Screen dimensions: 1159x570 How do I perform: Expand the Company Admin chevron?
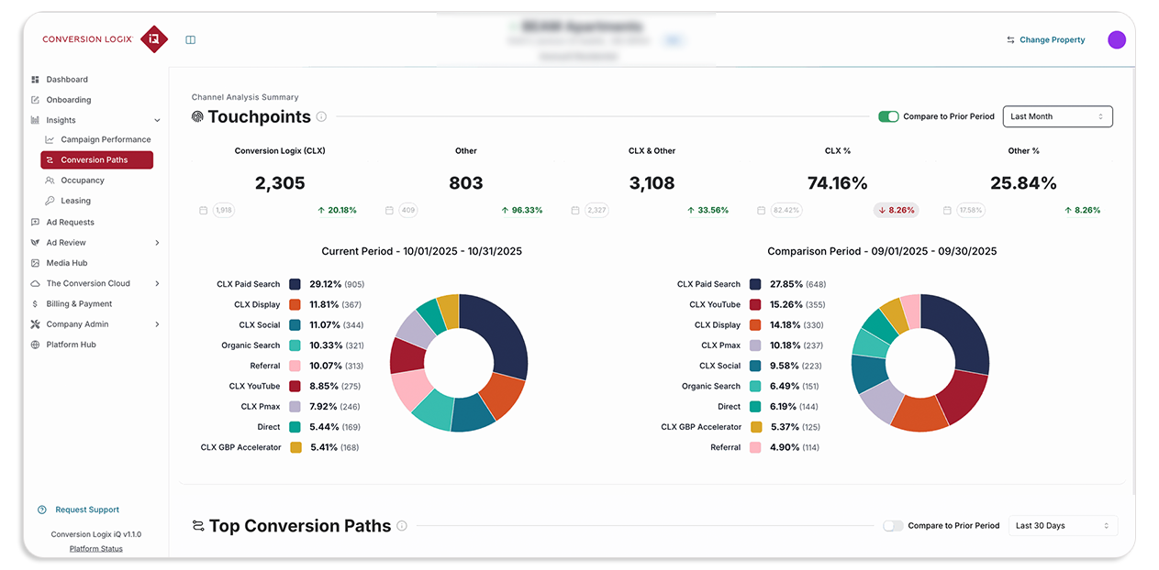[157, 324]
